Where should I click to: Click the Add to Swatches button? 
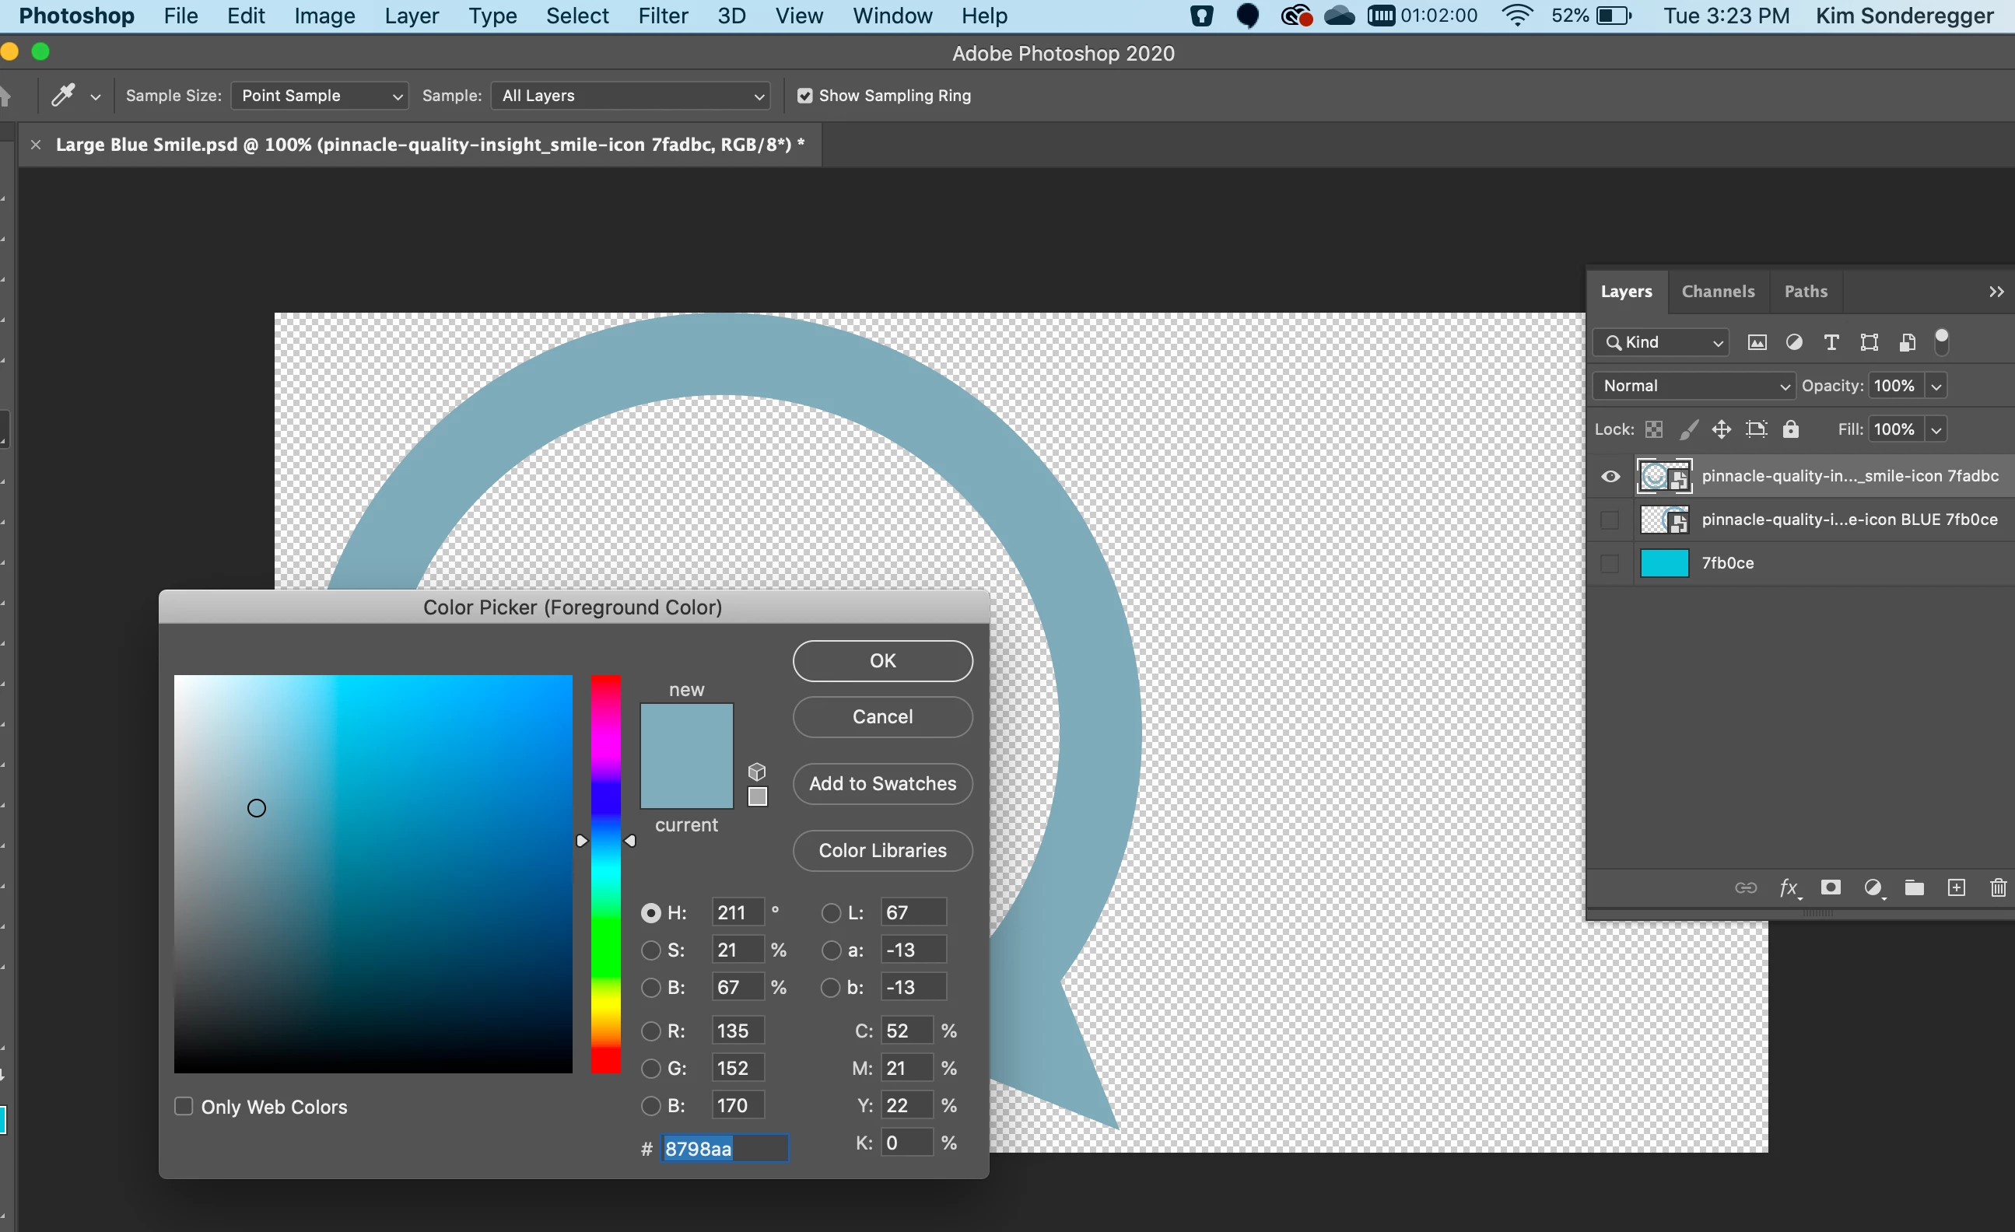(x=882, y=783)
